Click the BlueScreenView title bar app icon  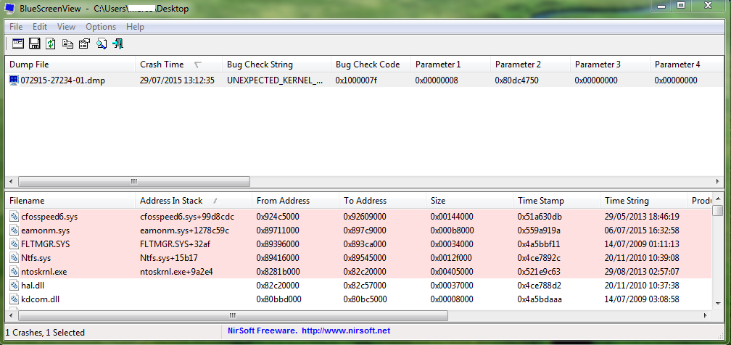coord(9,8)
